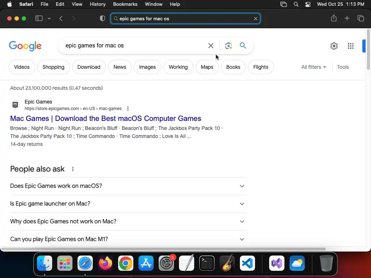
Task: Switch to Books results
Action: 233,67
